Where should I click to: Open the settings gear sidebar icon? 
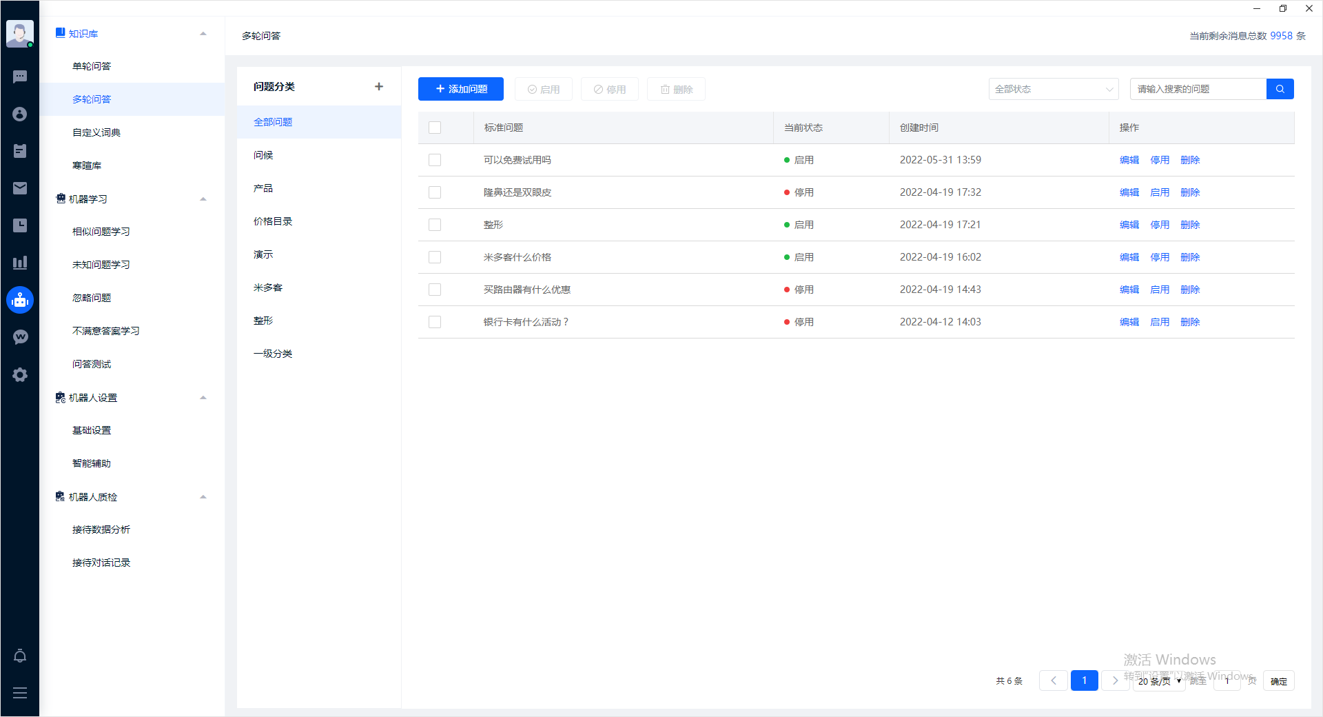tap(20, 374)
